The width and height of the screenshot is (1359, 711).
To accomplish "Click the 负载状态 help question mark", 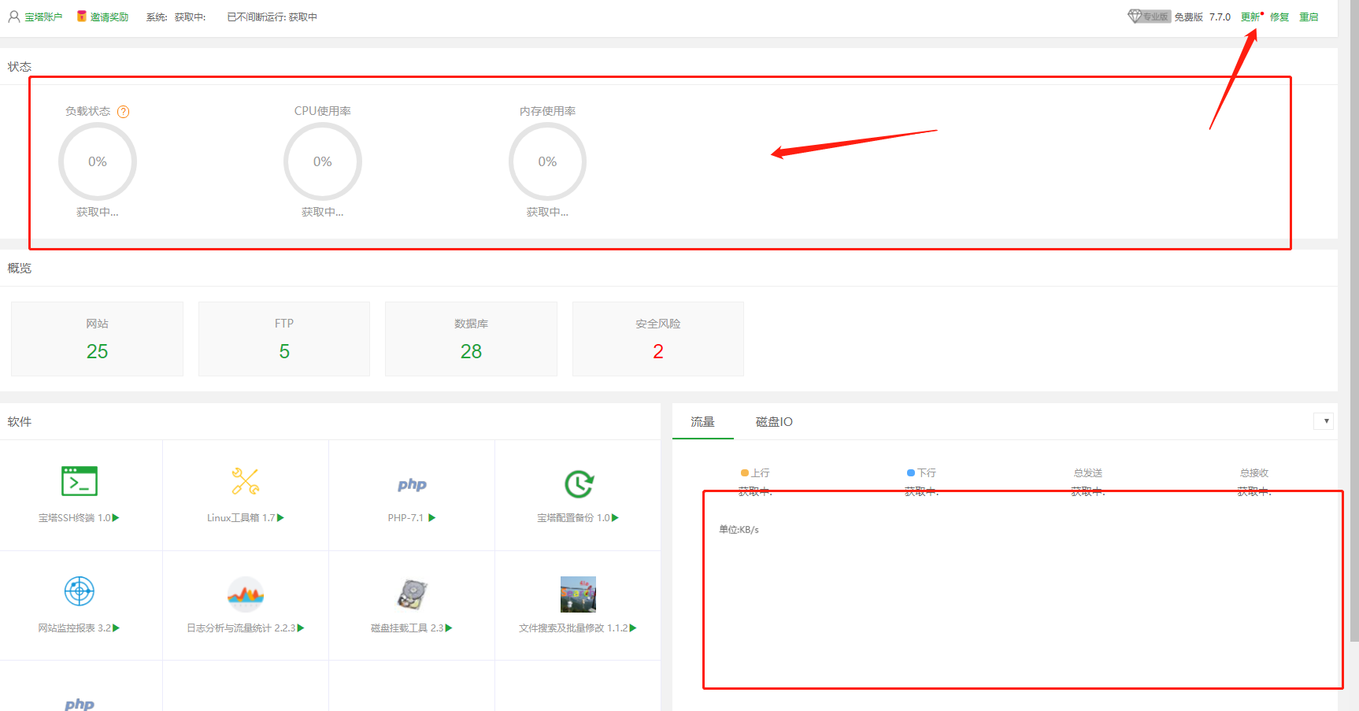I will coord(123,112).
